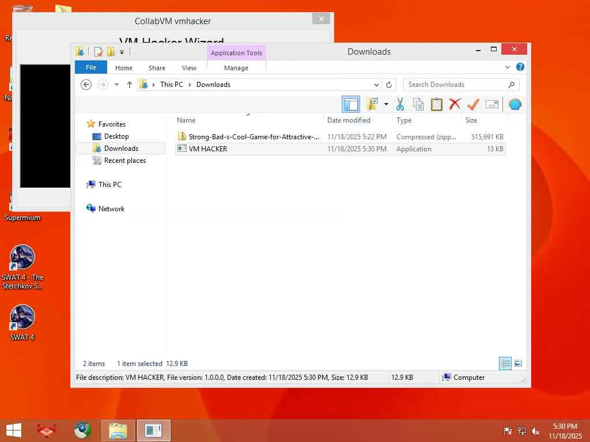Close the CollabVM vmhacker window
Screen dimensions: 590x442
(321, 18)
